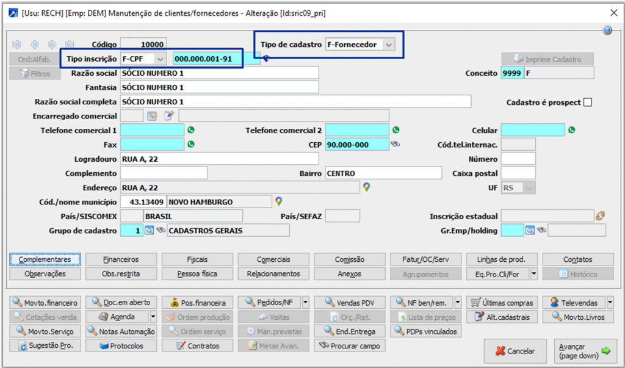Click Avançar (page down) button
The height and width of the screenshot is (368, 625).
pos(584,351)
